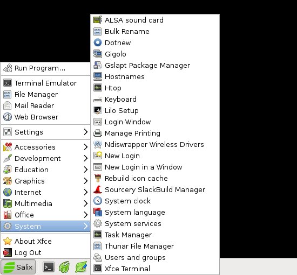Click the Web Browser globe icon

coord(8,117)
